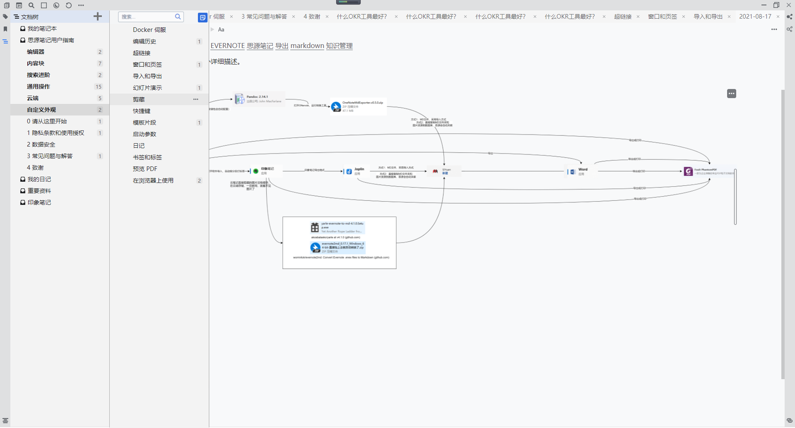
Task: Open global search from the top toolbar magnifier
Action: tap(31, 5)
